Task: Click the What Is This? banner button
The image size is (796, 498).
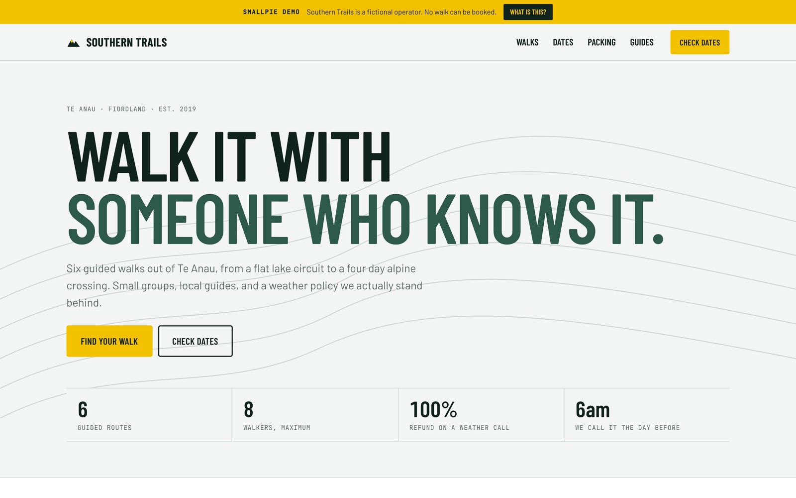Action: pyautogui.click(x=528, y=12)
